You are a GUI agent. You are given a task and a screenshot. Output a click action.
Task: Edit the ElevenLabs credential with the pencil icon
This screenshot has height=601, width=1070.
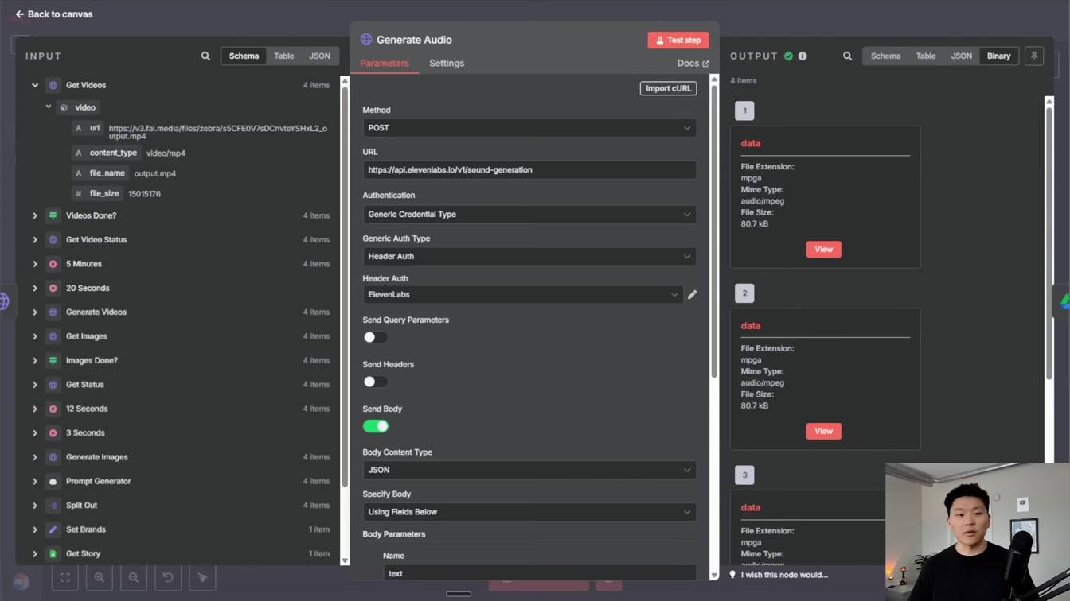(693, 294)
